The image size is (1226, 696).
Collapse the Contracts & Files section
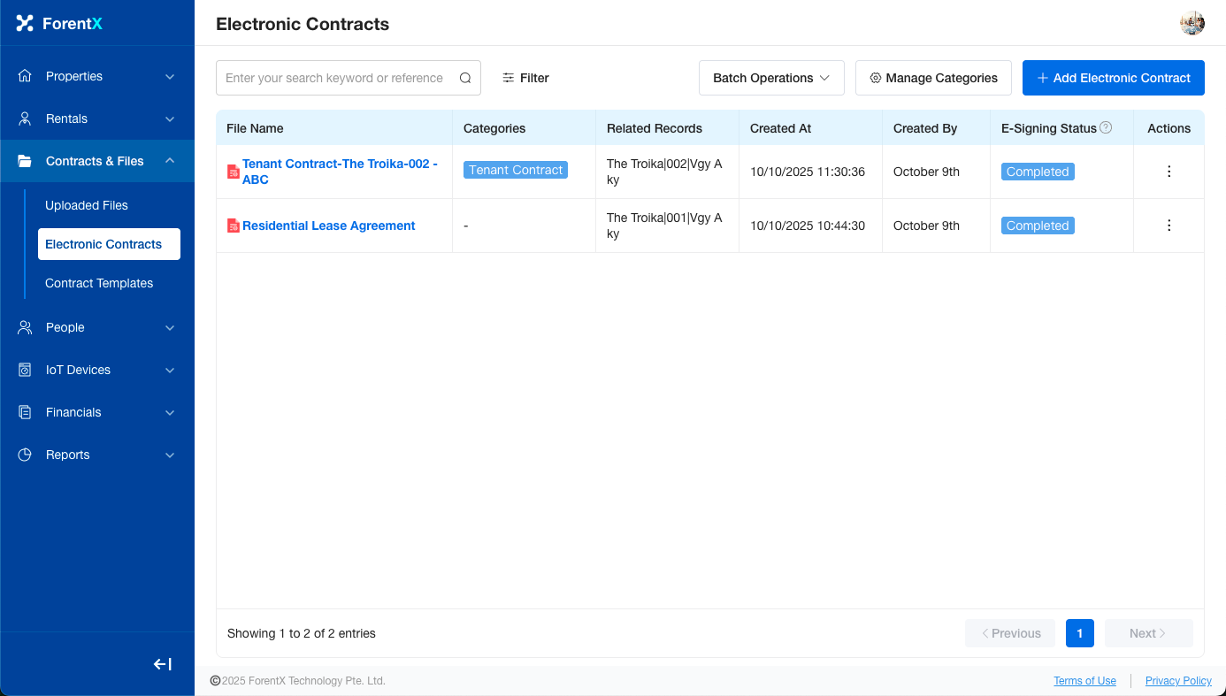(x=97, y=161)
